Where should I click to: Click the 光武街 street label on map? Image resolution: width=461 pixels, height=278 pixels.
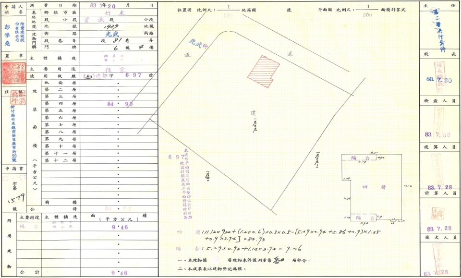coord(197,45)
